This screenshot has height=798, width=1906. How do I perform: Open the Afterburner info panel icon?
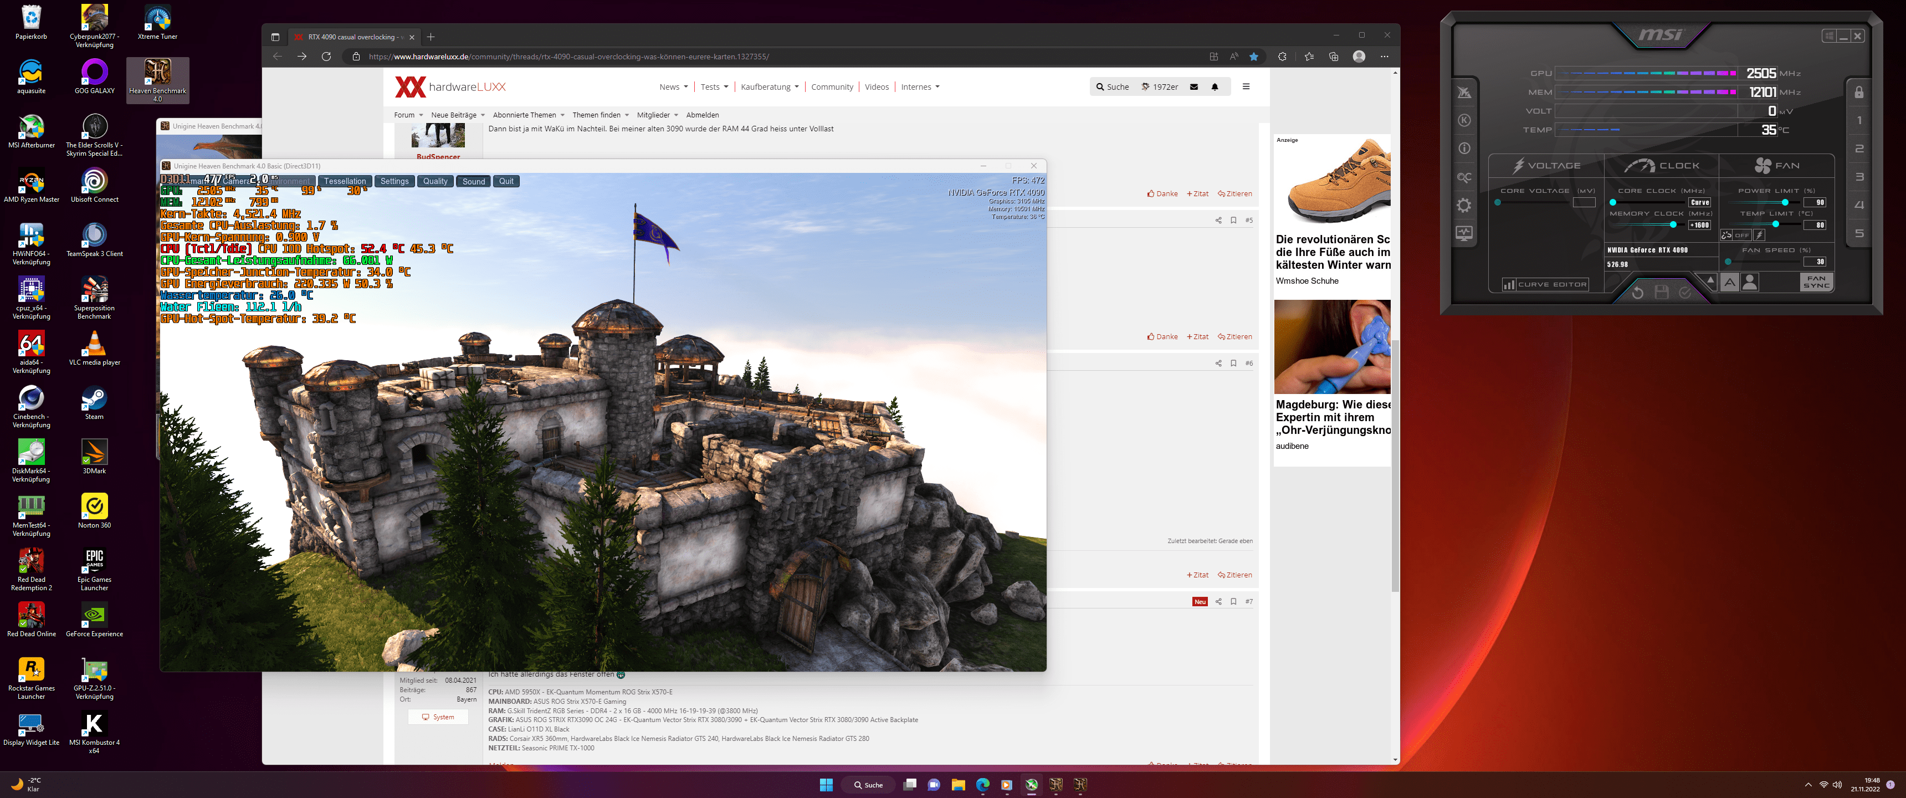click(x=1463, y=148)
